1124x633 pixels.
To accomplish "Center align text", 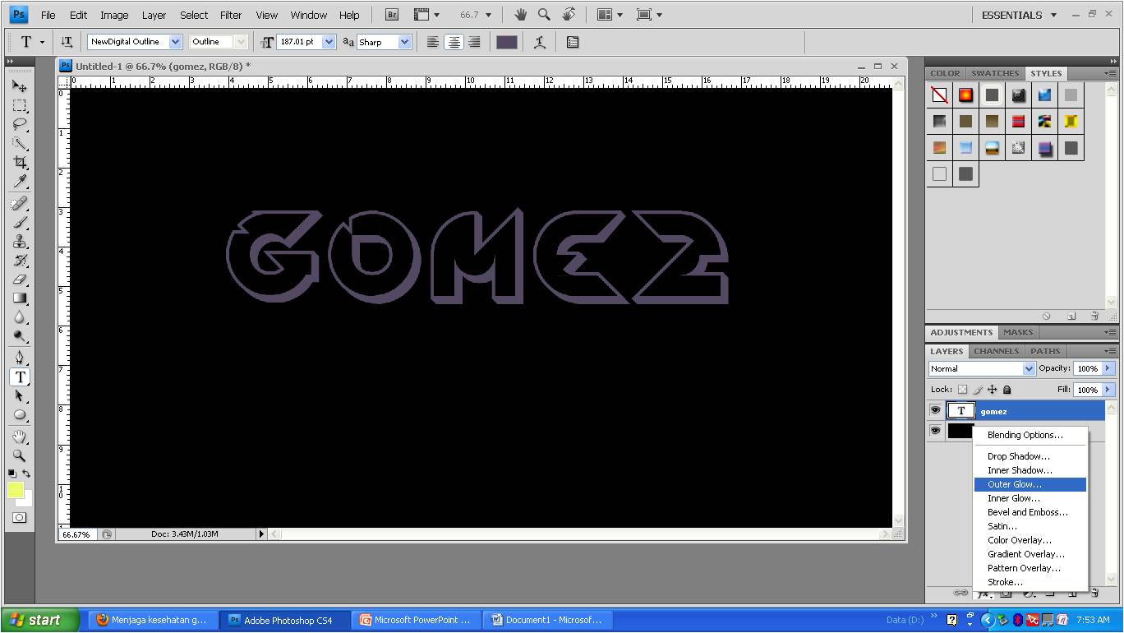I will [x=454, y=42].
